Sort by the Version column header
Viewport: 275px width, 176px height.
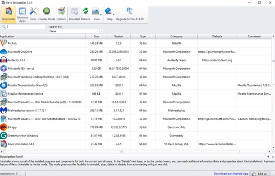click(x=119, y=36)
